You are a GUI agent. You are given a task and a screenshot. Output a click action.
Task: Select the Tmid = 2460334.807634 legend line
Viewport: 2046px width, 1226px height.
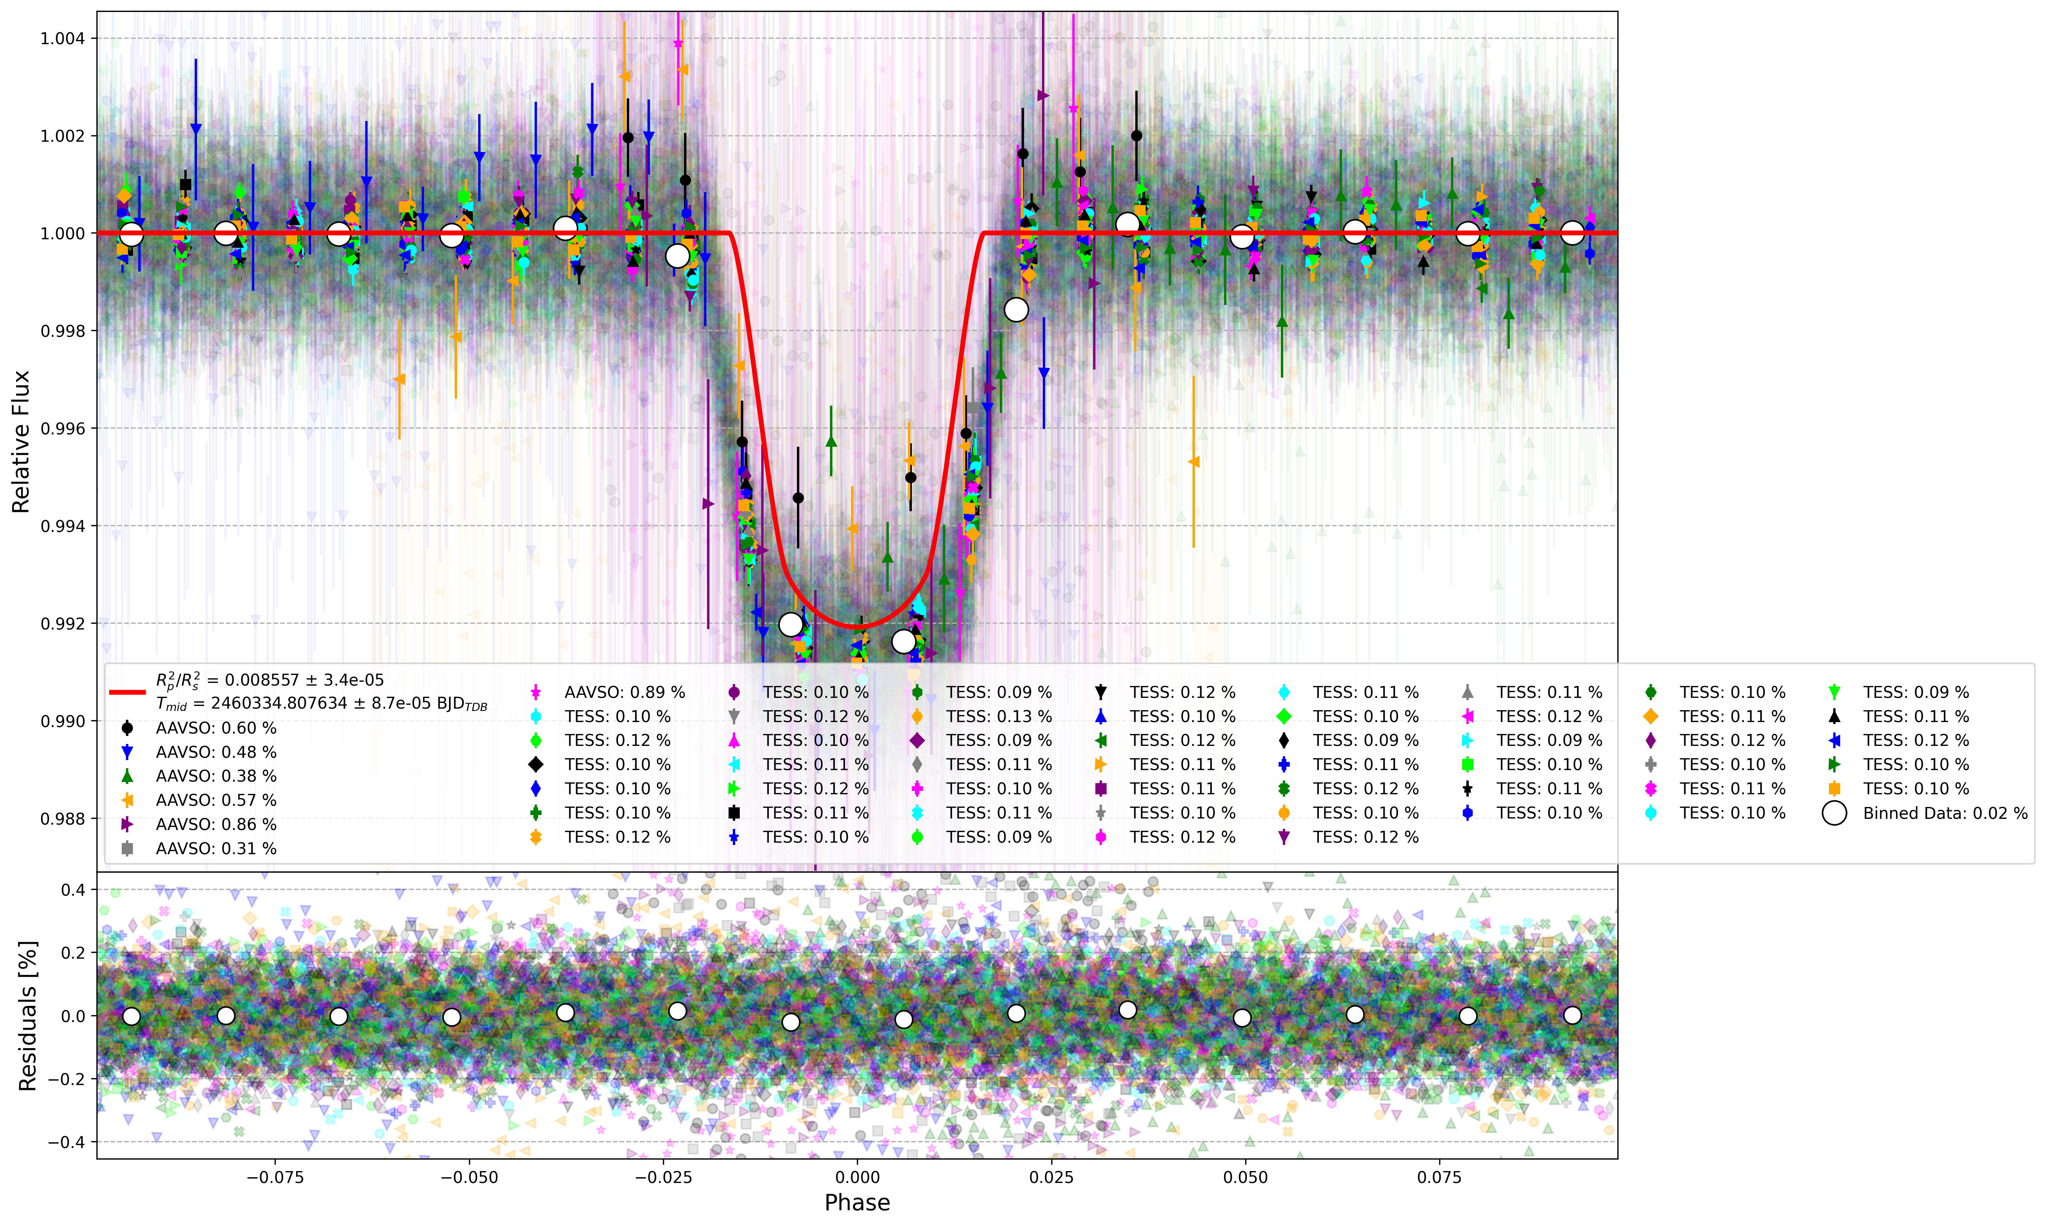(x=321, y=704)
